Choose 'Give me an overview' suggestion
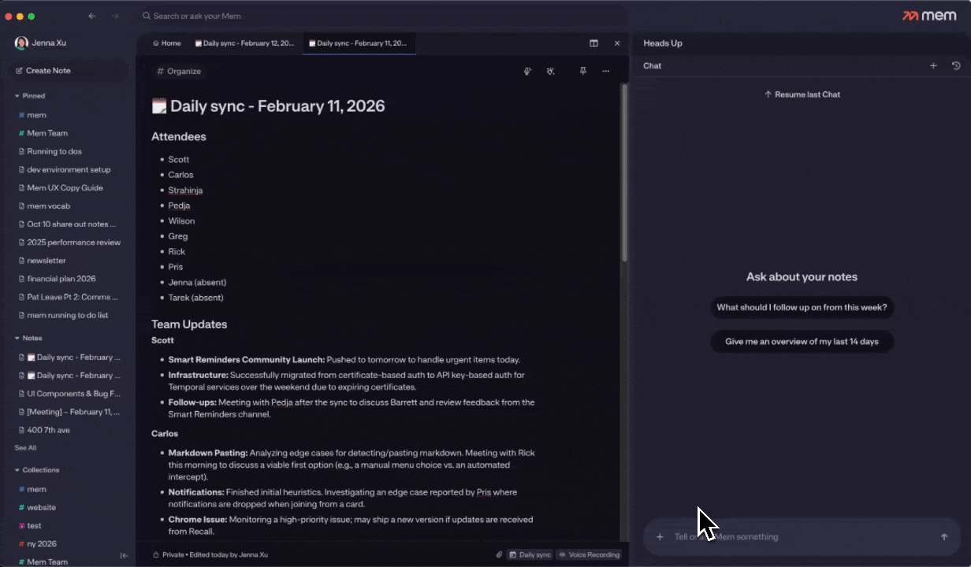 click(x=802, y=342)
